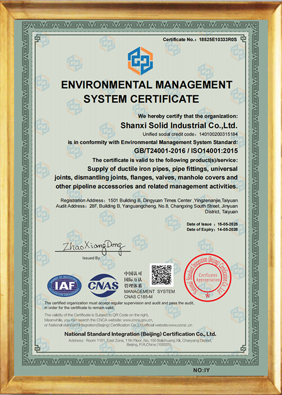The image size is (282, 395).
Task: Click the CNAS globe logo
Action: tap(103, 286)
